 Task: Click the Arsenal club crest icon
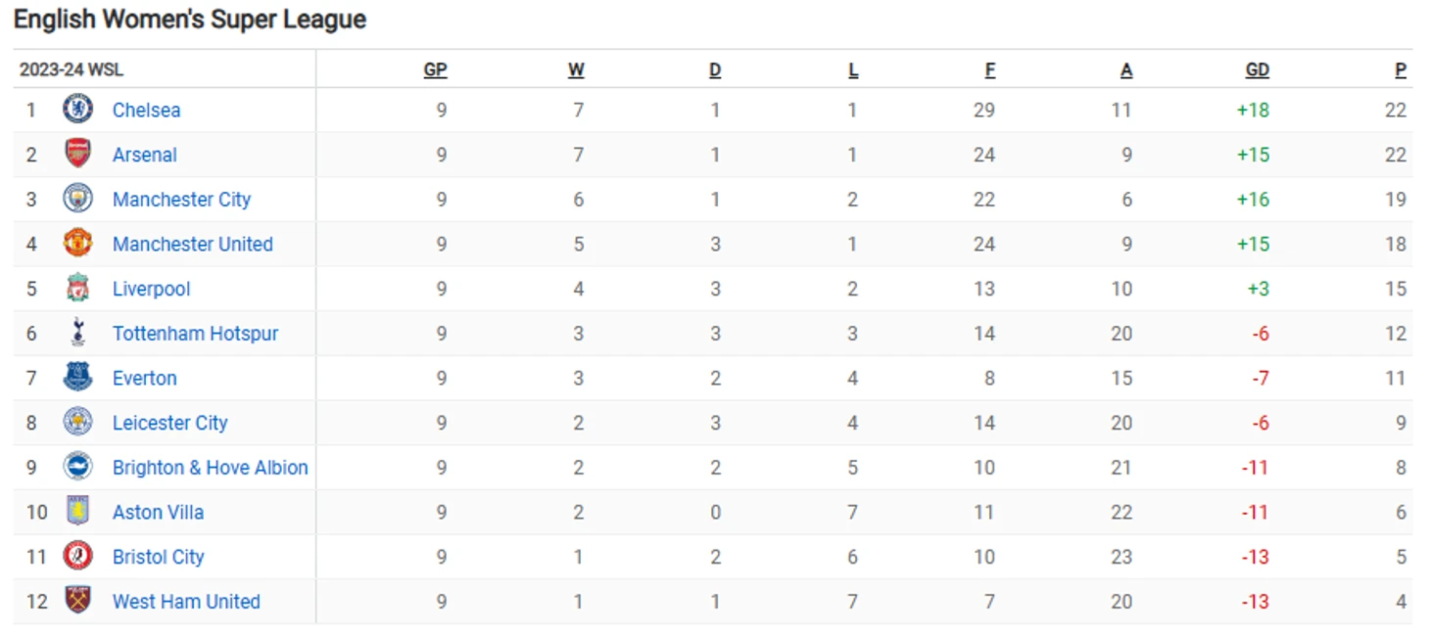point(77,154)
